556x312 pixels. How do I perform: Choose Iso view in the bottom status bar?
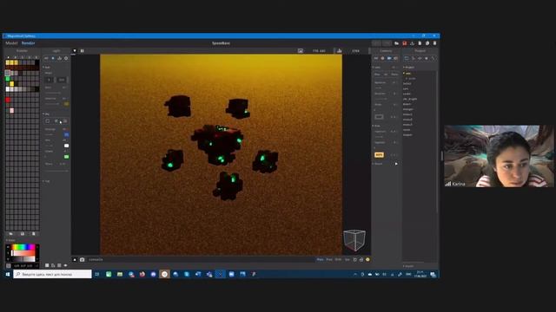click(347, 260)
